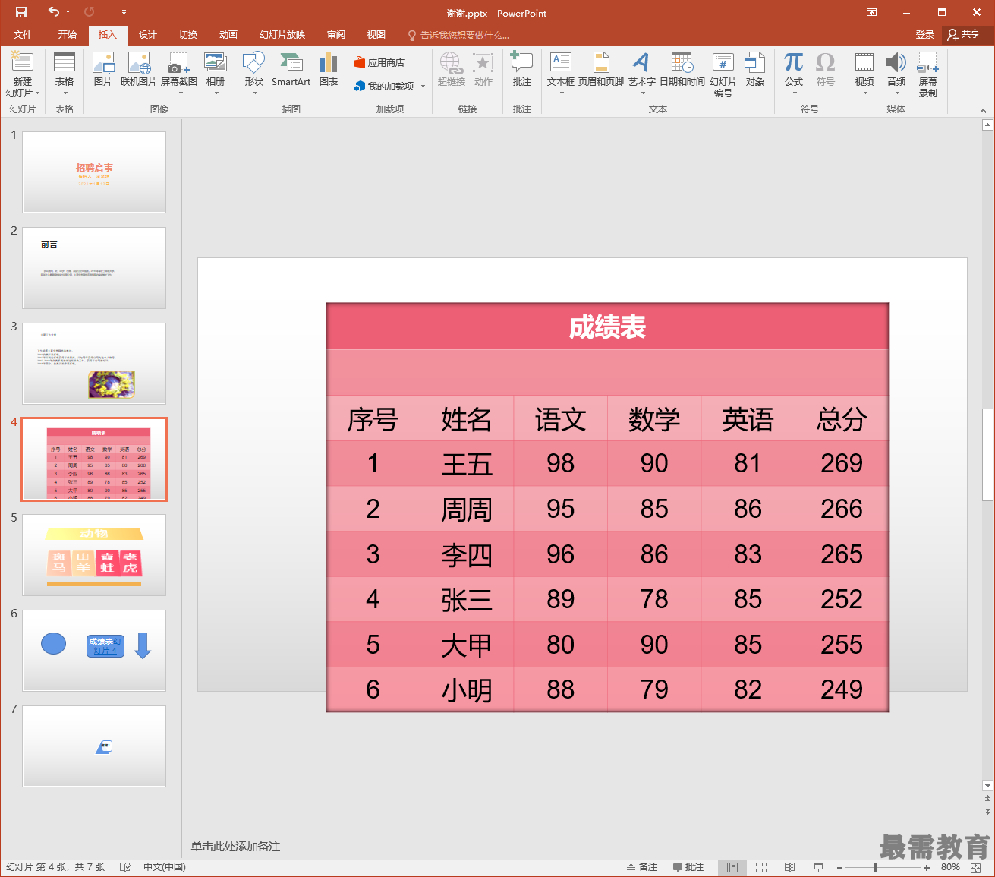The height and width of the screenshot is (877, 995).
Task: Switch to Animations (动画) tab
Action: coord(228,35)
